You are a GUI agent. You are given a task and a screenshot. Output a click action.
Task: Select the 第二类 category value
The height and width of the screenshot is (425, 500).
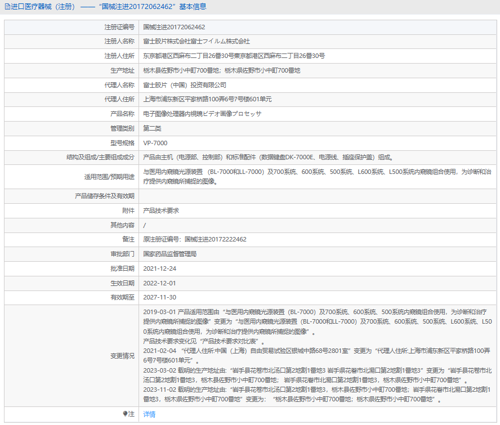click(x=152, y=128)
